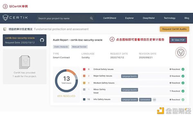Click the gray Minor severity square
Image resolution: width=193 pixels, height=116 pixels.
[x=84, y=90]
